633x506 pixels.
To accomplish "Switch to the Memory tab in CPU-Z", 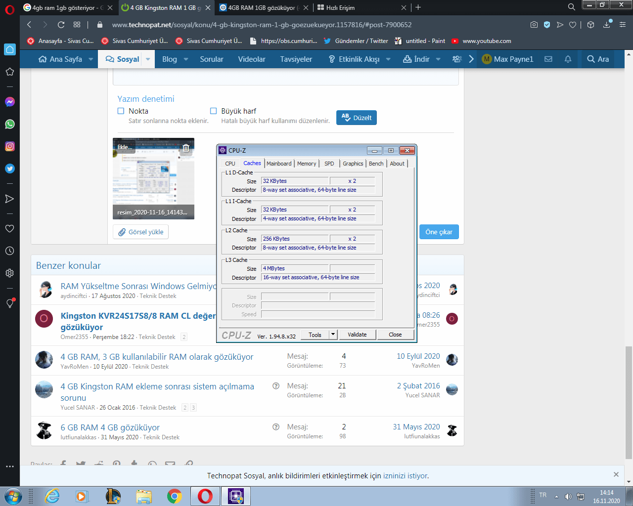I will (307, 163).
